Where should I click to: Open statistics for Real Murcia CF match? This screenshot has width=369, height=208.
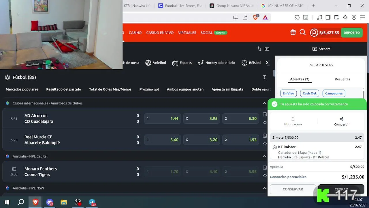(x=265, y=136)
